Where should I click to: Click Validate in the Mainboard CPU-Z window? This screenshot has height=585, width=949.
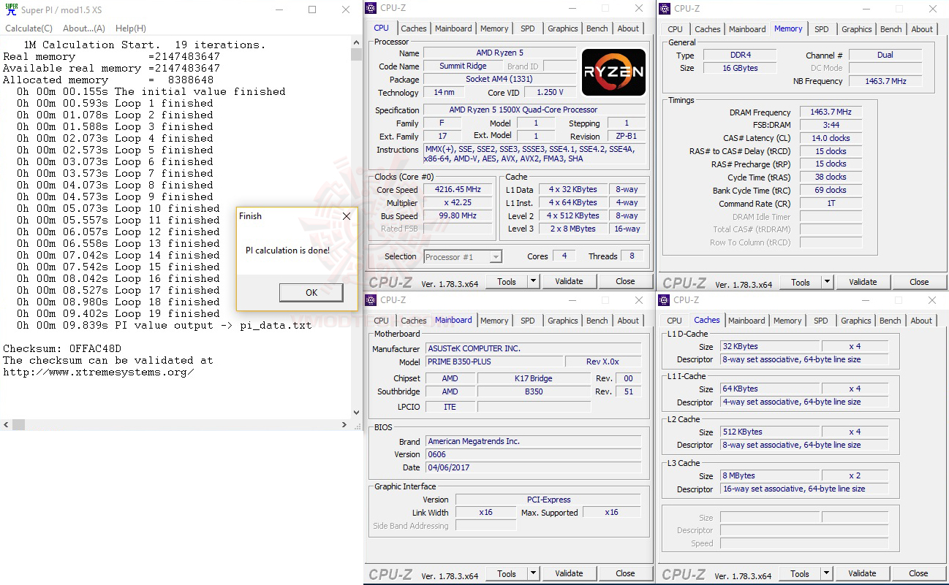pos(569,573)
